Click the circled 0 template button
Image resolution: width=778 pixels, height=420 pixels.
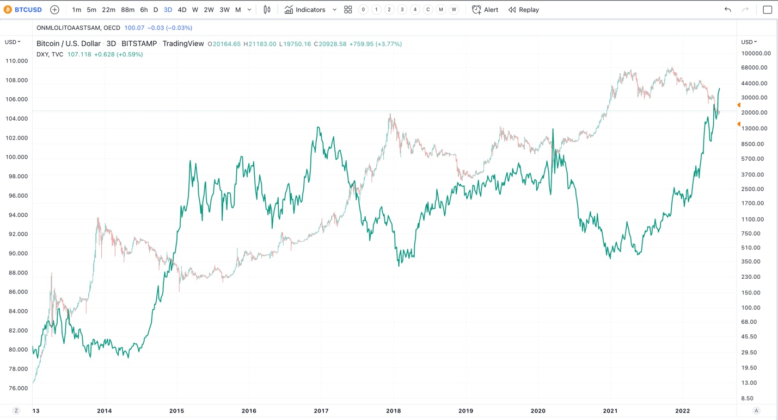[x=363, y=10]
